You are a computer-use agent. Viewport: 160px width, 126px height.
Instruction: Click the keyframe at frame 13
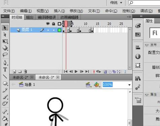(x=92, y=31)
